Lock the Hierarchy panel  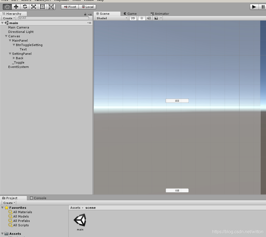85,14
